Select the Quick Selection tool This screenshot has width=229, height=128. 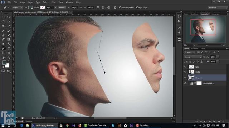click(9, 21)
